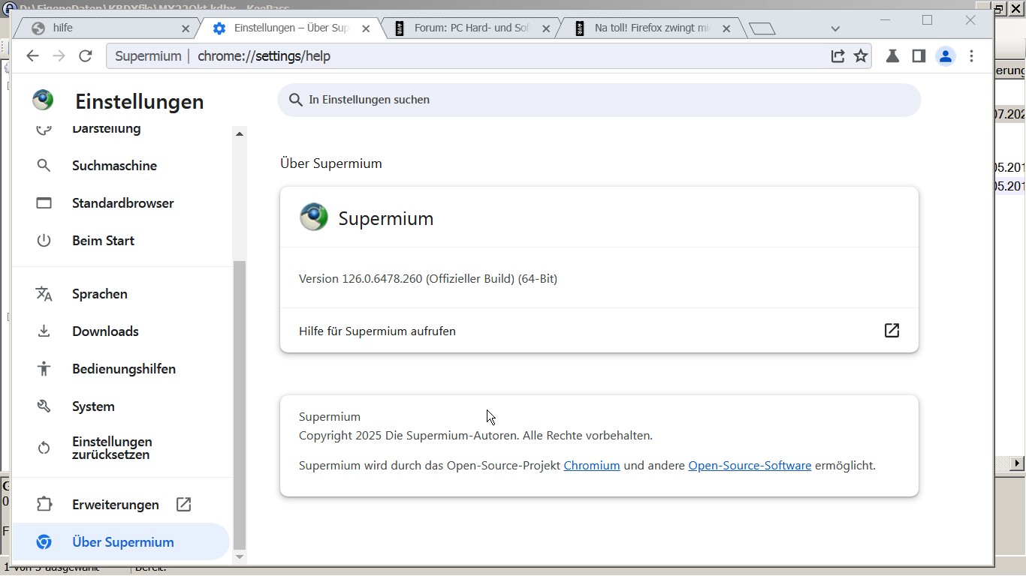Click the sidebar scroll-up arrow

point(240,133)
